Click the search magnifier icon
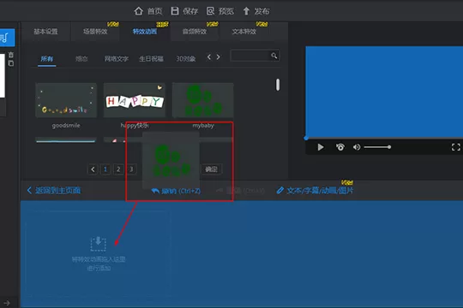Viewport: 463px width, 308px height. 274,56
